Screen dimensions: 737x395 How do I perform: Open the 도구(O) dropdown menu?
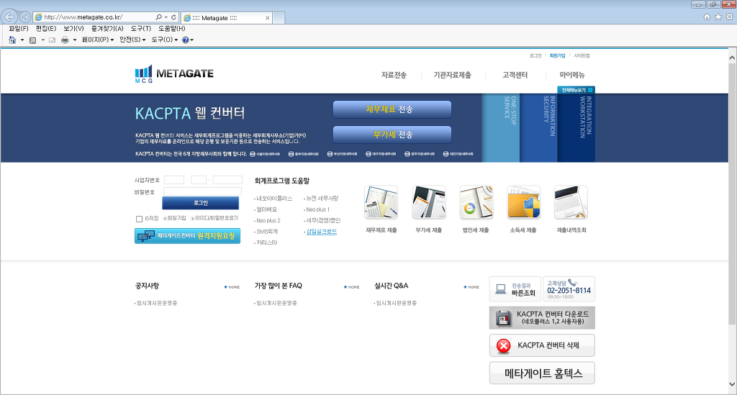pyautogui.click(x=165, y=40)
